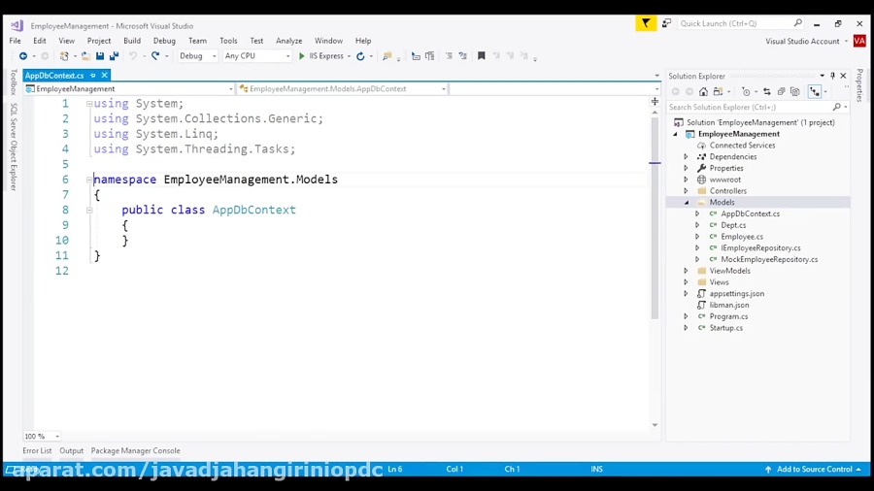Click the Find in Files toolbar icon
This screenshot has height=491, width=874.
tap(387, 56)
